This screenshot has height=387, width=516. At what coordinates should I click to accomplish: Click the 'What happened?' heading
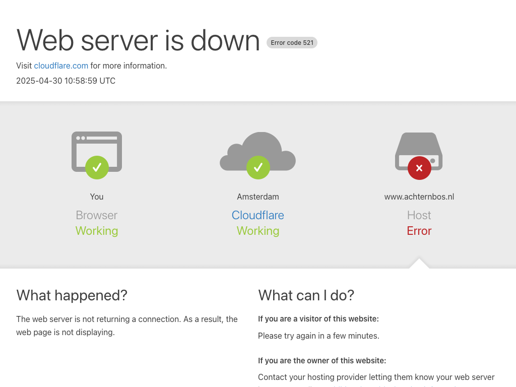[72, 295]
